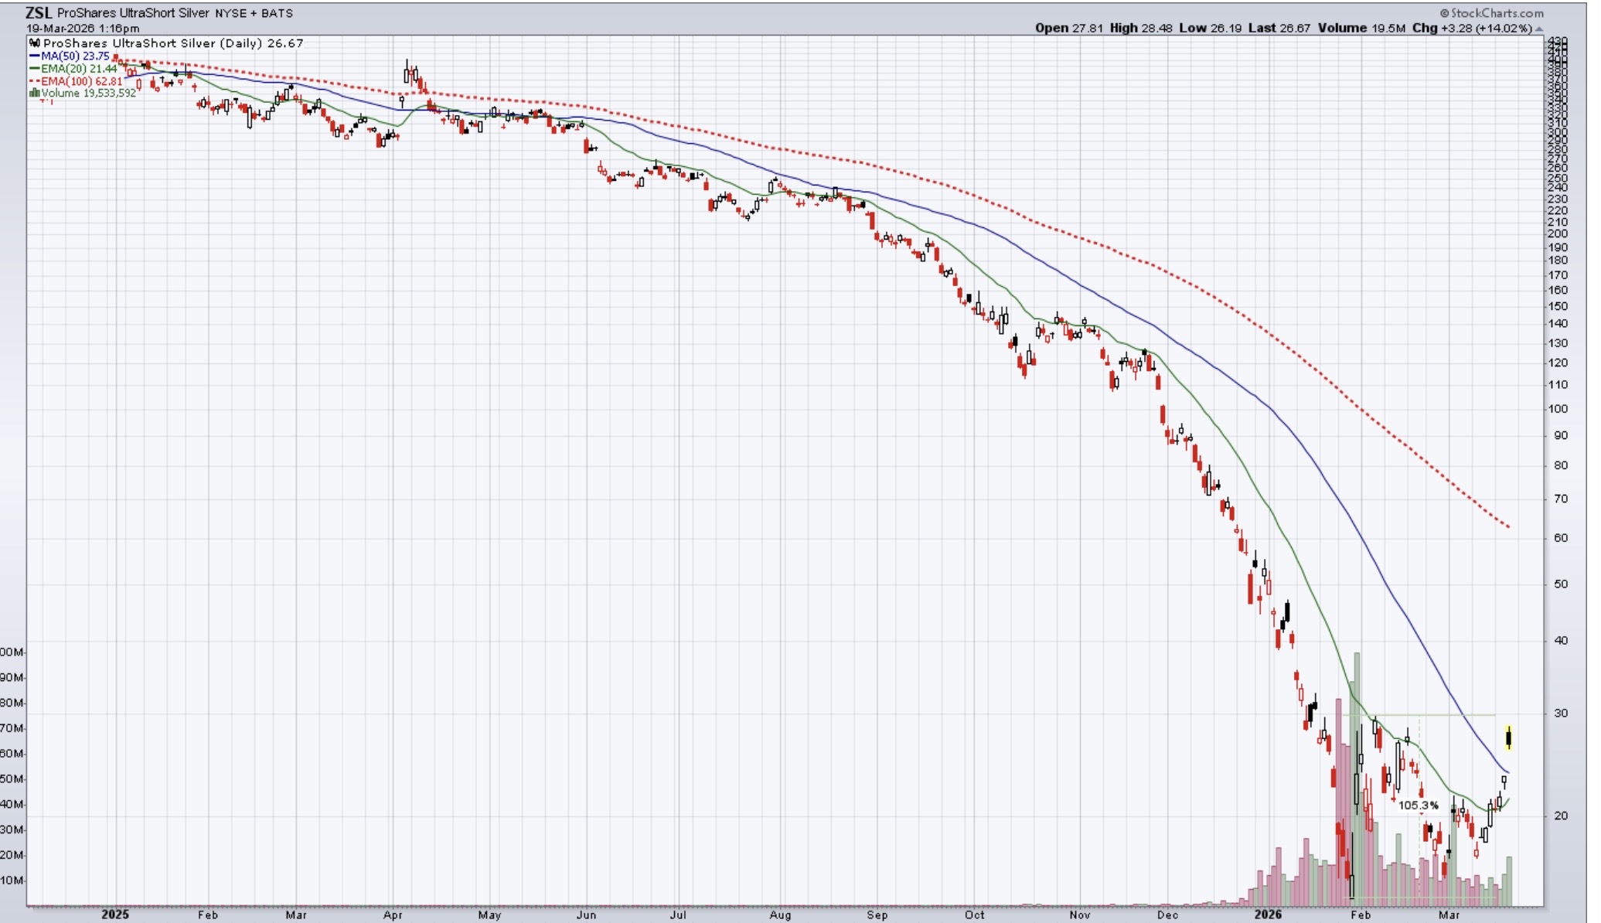Click the up triangle after the Chg value
Screen dimensions: 1601x923
pos(1538,29)
